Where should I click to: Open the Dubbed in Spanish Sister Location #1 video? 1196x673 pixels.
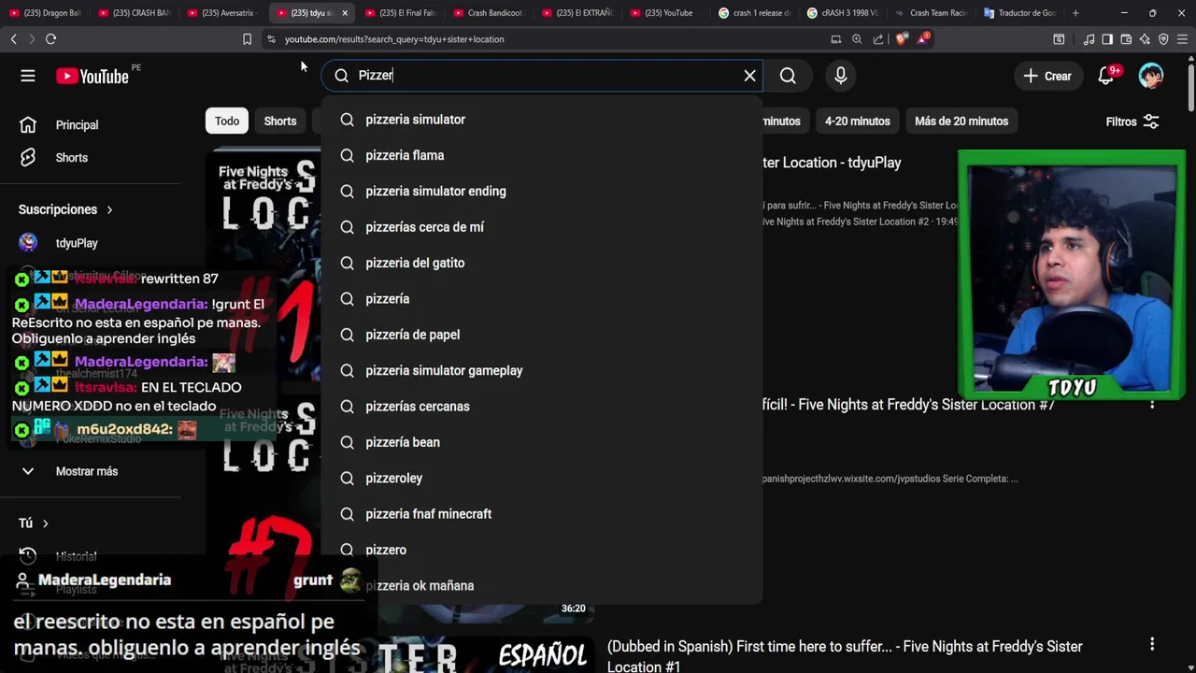tap(845, 656)
